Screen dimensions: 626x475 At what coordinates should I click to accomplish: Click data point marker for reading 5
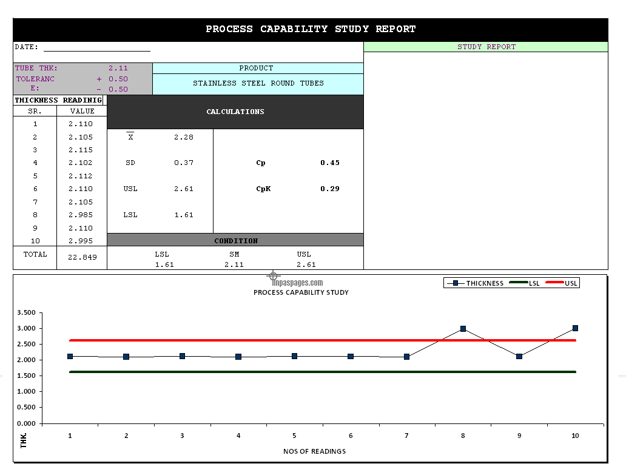pos(295,356)
